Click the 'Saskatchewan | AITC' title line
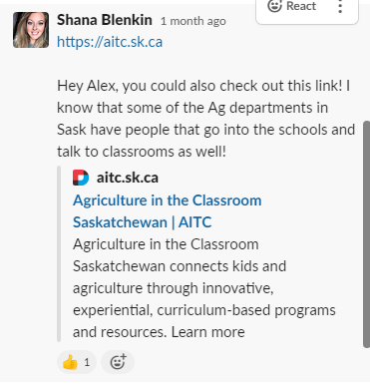The image size is (370, 389). coord(143,222)
